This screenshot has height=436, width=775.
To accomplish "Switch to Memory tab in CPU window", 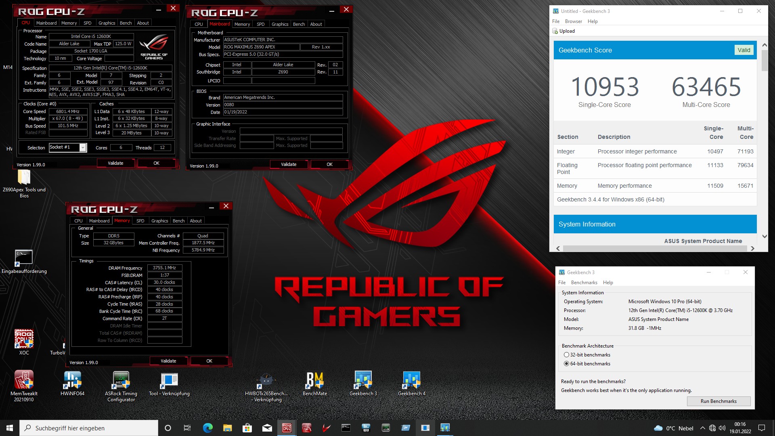I will click(x=69, y=23).
